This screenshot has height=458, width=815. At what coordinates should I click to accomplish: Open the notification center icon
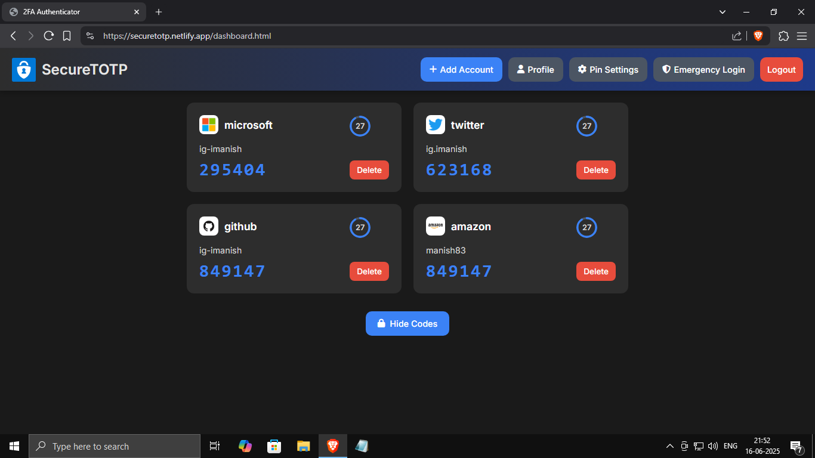tap(796, 446)
